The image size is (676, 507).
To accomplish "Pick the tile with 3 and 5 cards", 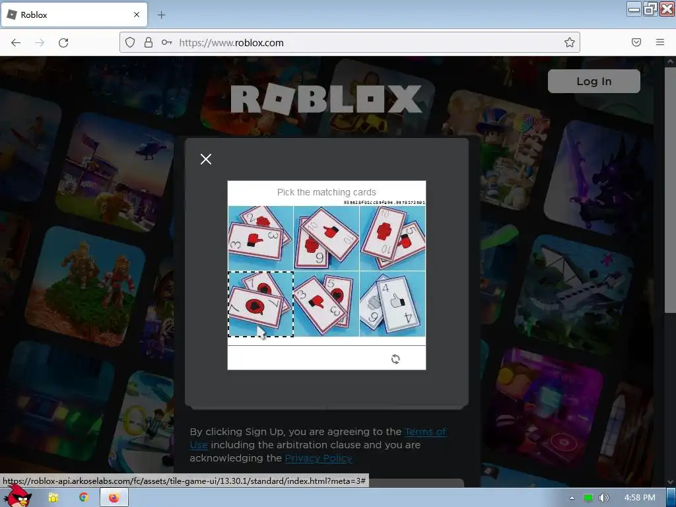I will [326, 304].
